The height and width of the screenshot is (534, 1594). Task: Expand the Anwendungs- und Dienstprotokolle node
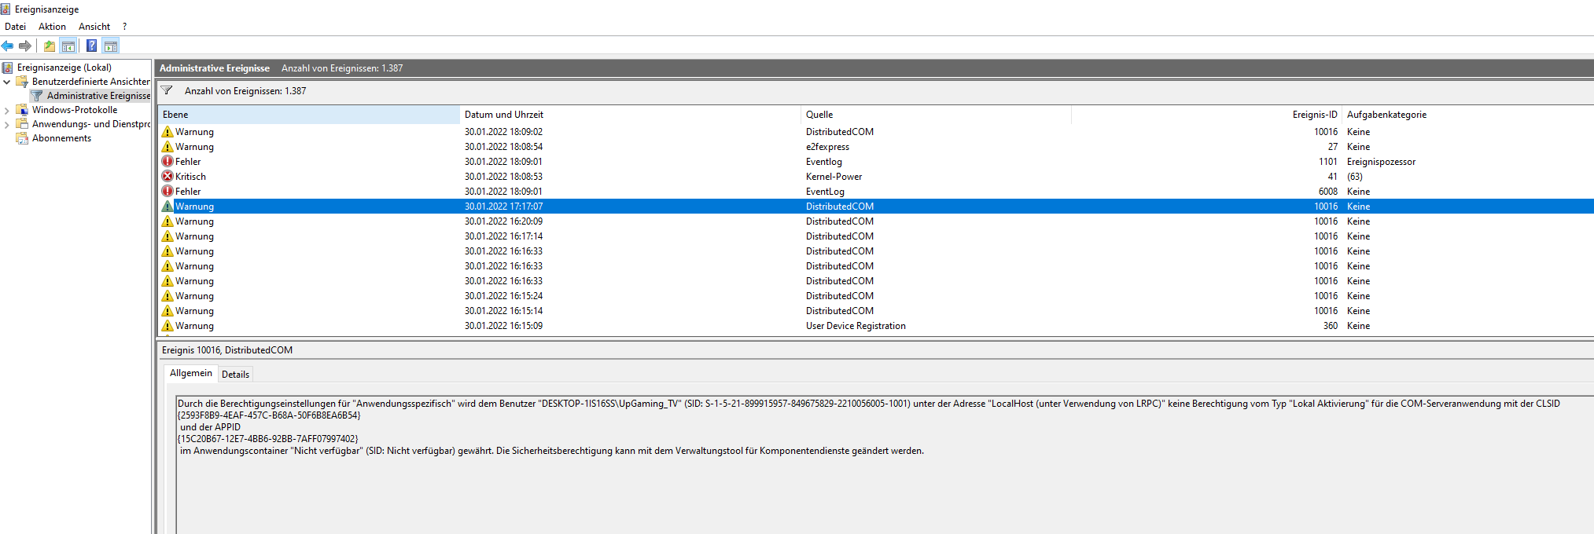click(7, 124)
